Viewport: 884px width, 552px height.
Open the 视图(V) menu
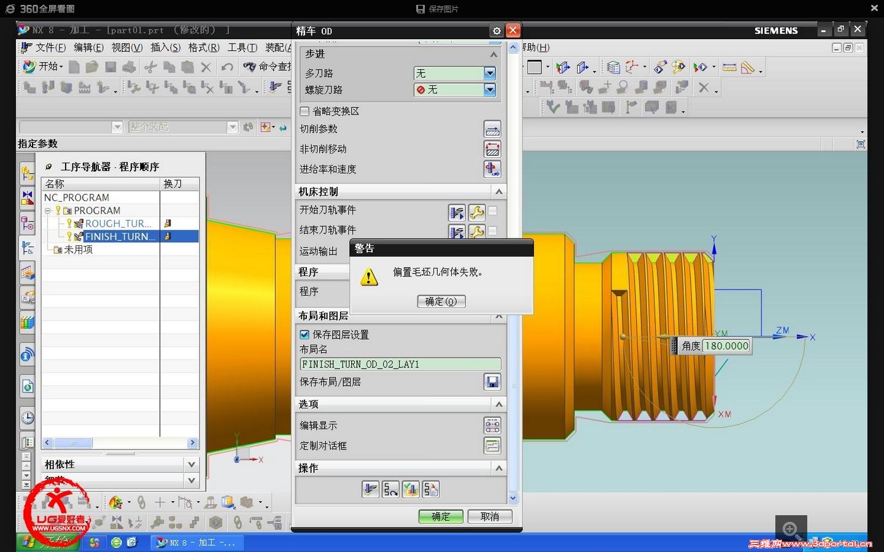[126, 47]
